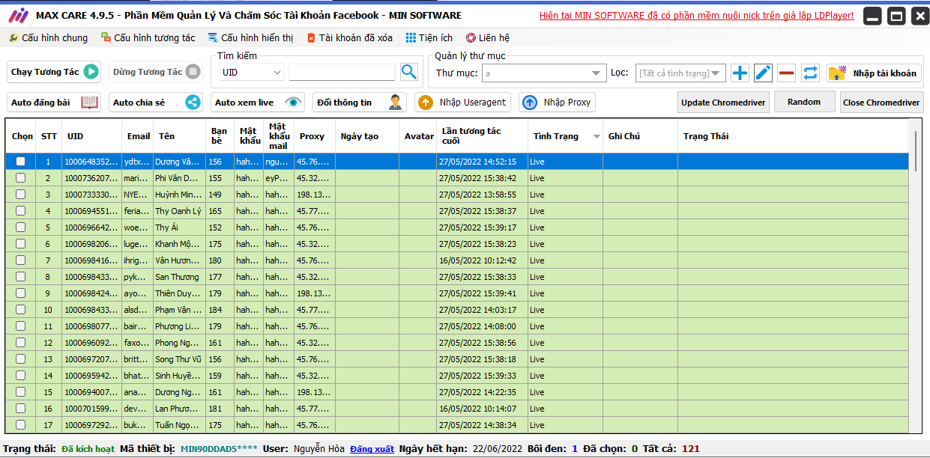Screen dimensions: 930x458
Task: Open the Tiện ích menu
Action: point(429,37)
